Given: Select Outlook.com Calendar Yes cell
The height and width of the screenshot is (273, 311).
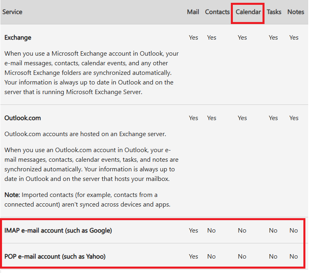Looking at the screenshot, I should pos(242,118).
